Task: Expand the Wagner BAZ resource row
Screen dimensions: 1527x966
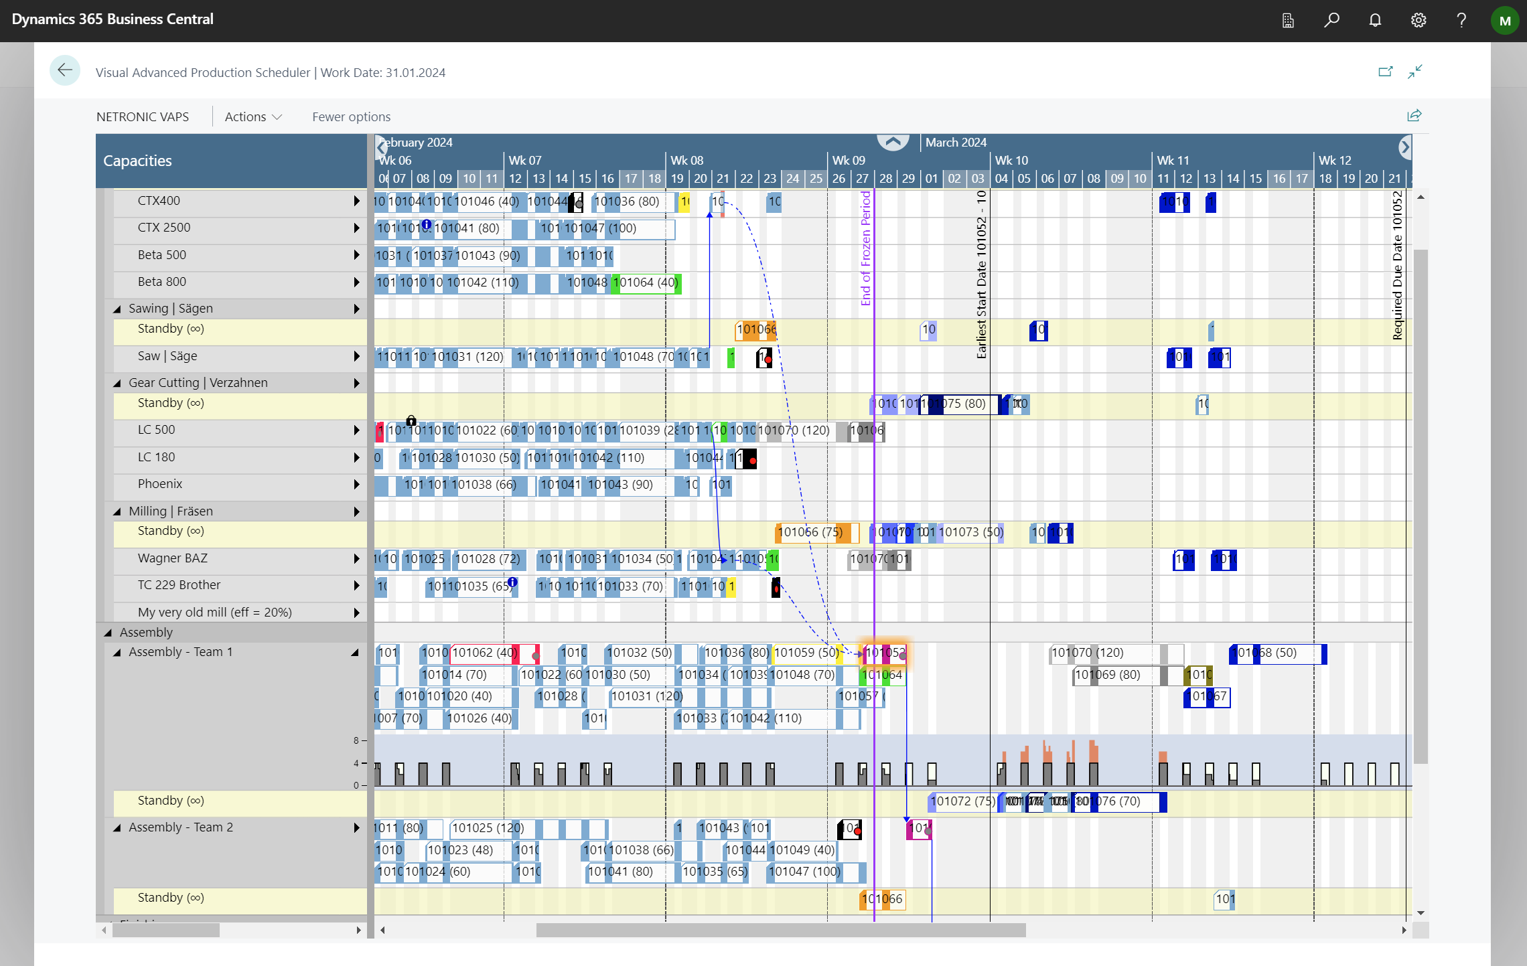Action: coord(356,560)
